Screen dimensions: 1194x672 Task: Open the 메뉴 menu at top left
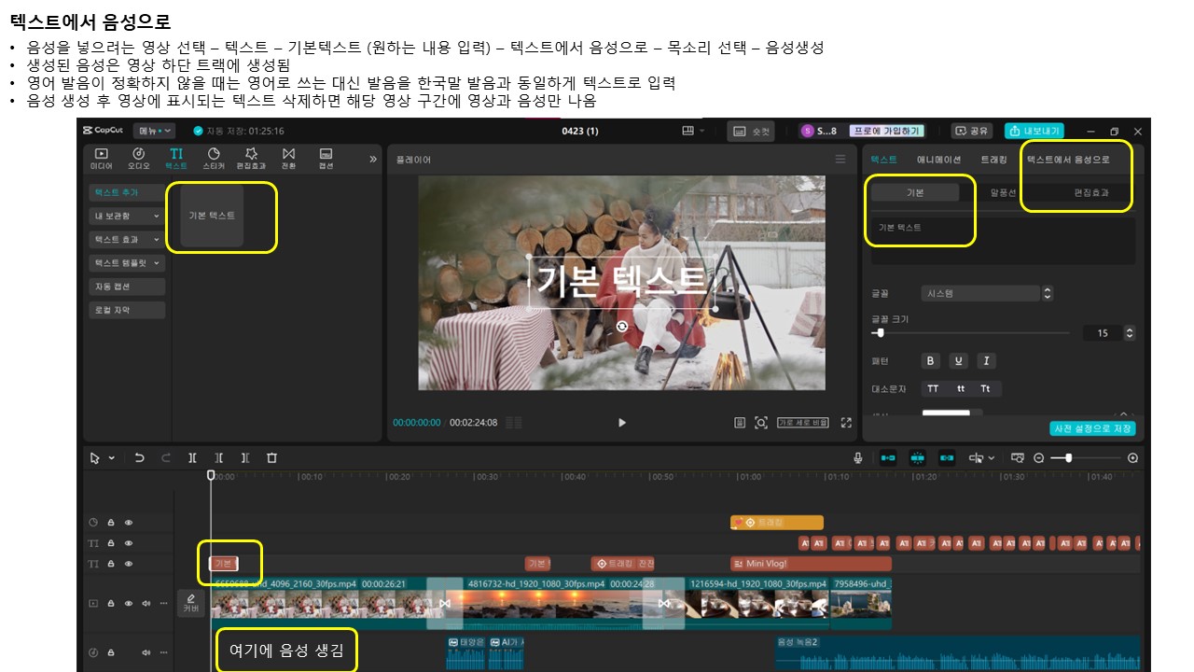tap(154, 131)
